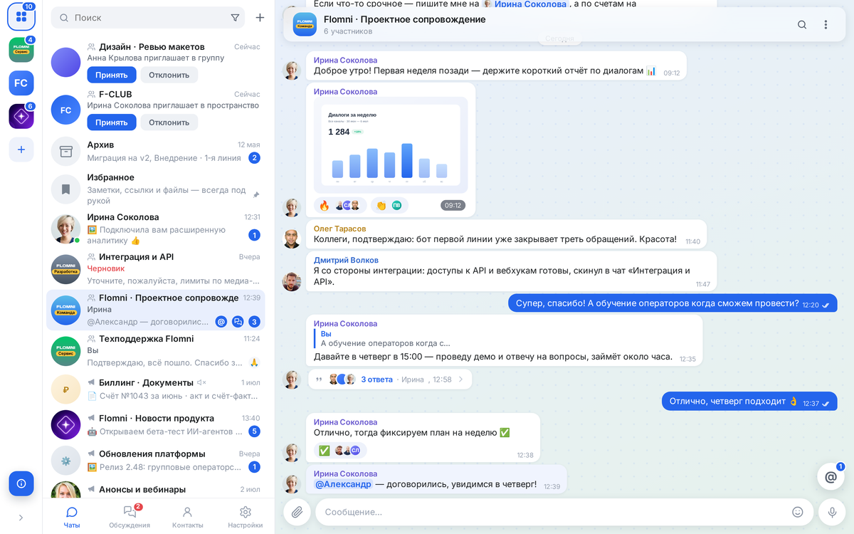
Task: Open the Интеграция и API chat
Action: coord(156,269)
